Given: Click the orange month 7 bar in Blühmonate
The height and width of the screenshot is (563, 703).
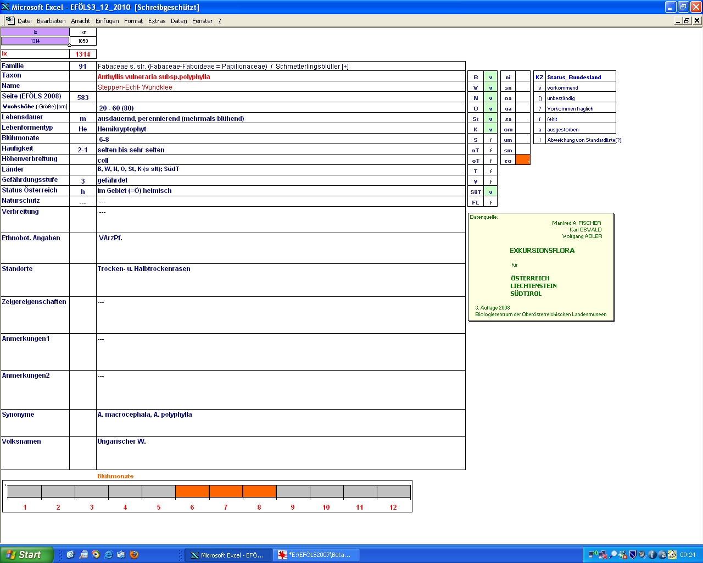Looking at the screenshot, I should point(226,491).
